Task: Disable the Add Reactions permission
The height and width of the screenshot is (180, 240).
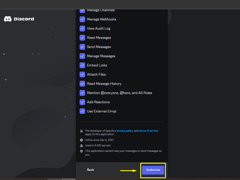Action: coord(82,102)
